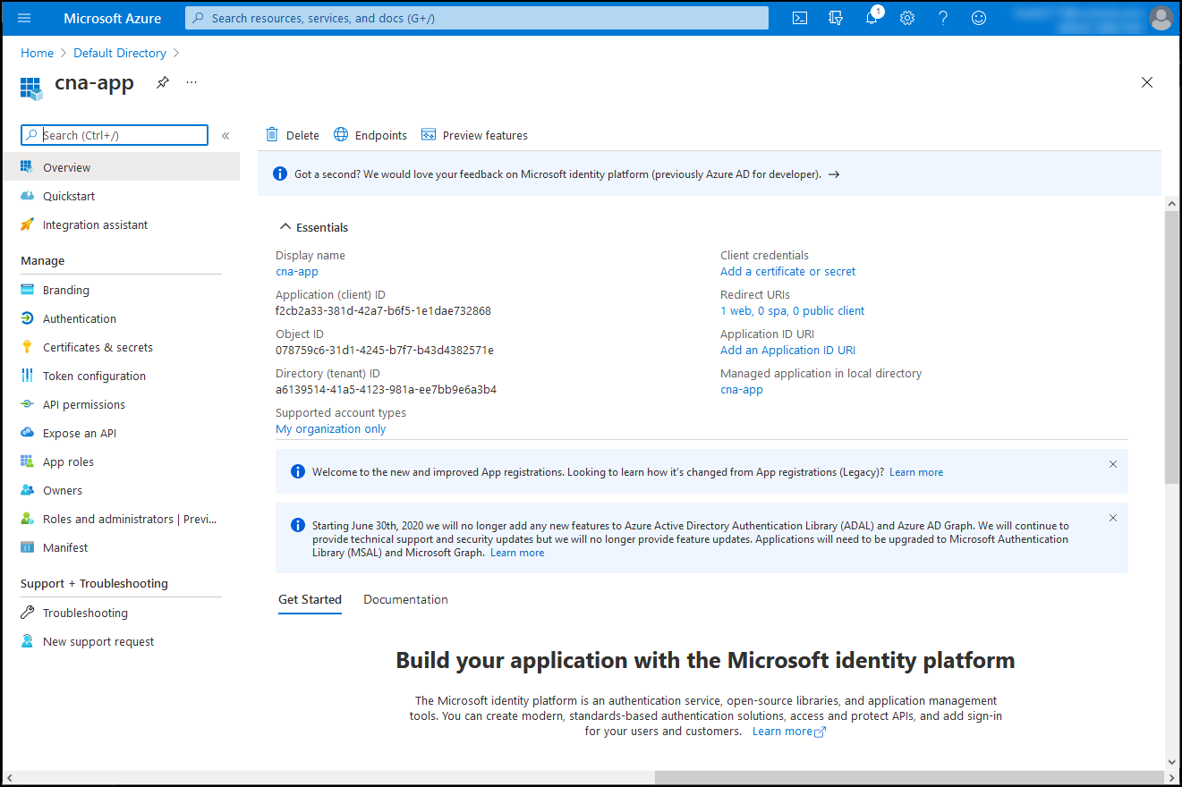Click the Expose an API cloud icon
The width and height of the screenshot is (1182, 787).
pos(27,433)
